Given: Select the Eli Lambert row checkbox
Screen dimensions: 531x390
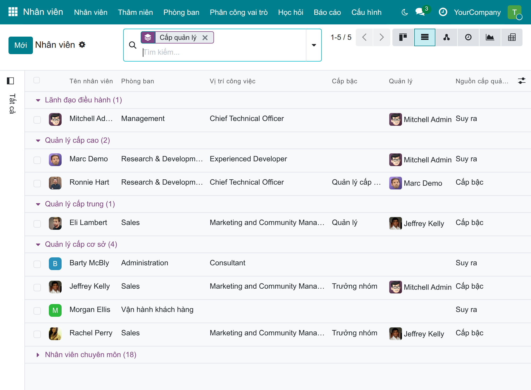Looking at the screenshot, I should [37, 224].
